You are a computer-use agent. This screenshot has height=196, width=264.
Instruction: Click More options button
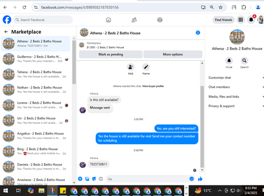click(173, 54)
